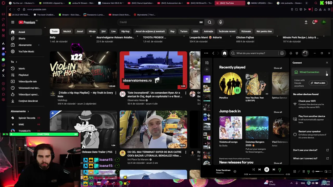The width and height of the screenshot is (333, 187).
Task: Go back in the browser toolbar
Action: click(10, 9)
